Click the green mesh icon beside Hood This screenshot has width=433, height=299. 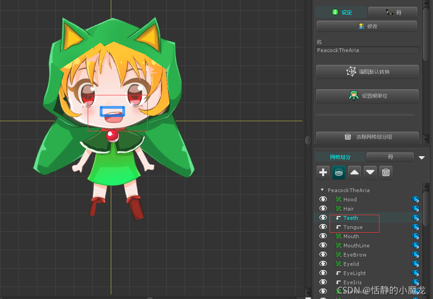click(x=338, y=199)
